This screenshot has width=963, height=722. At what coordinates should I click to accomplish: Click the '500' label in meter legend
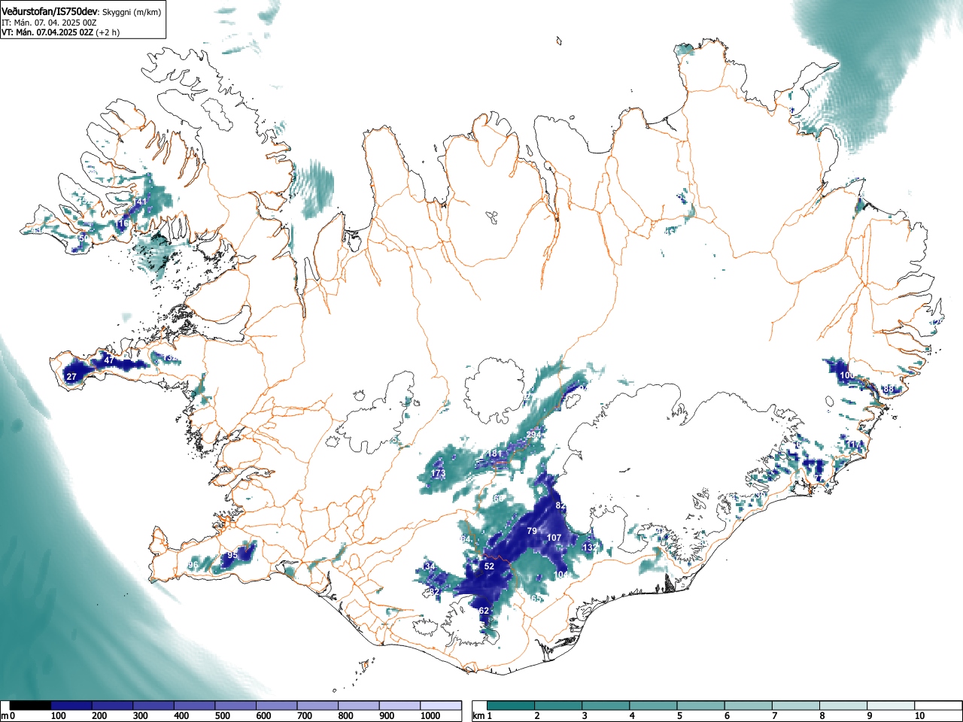223,716
